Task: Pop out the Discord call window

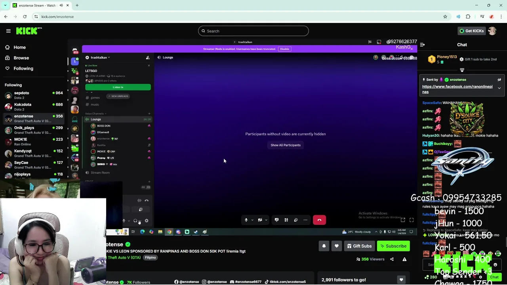Action: pyautogui.click(x=403, y=220)
